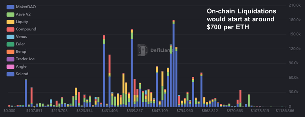Click the 60.0k y-axis label

pos(293,77)
